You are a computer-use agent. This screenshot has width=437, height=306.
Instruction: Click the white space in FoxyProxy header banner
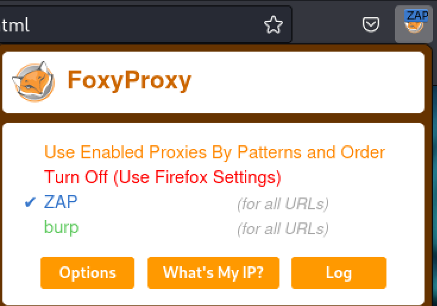click(x=309, y=82)
